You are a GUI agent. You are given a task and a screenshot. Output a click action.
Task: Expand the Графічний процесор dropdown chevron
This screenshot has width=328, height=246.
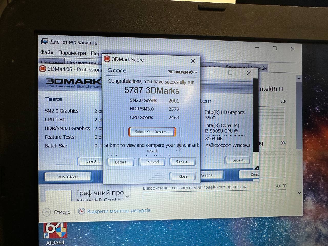pyautogui.click(x=127, y=197)
